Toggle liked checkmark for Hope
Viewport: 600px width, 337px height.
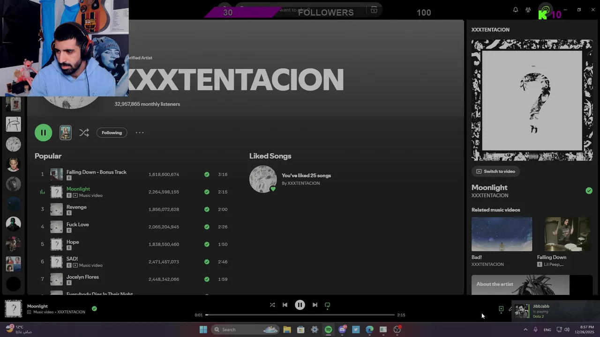click(207, 244)
